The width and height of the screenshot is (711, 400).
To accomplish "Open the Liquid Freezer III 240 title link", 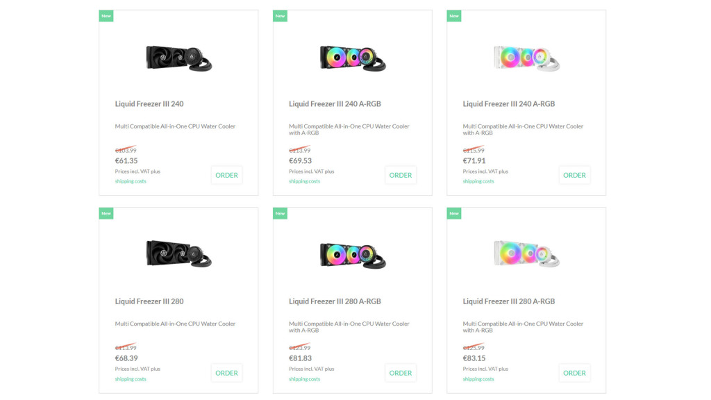I will click(x=149, y=104).
